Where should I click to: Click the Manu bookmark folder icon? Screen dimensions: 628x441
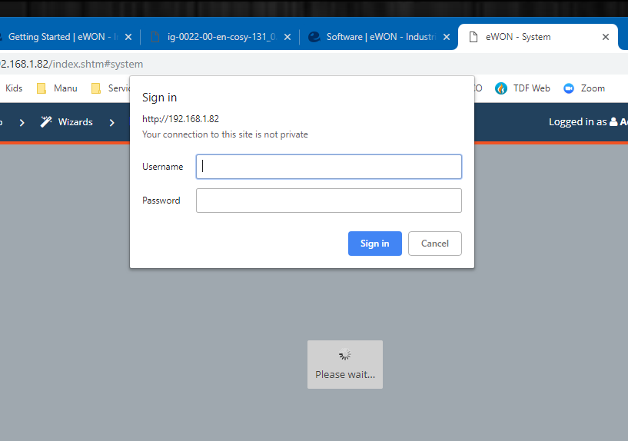point(42,88)
